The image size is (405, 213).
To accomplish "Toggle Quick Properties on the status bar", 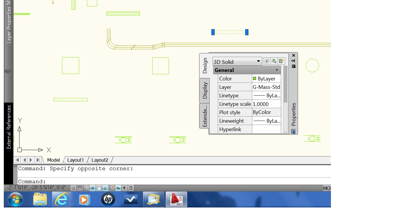I will (x=130, y=188).
